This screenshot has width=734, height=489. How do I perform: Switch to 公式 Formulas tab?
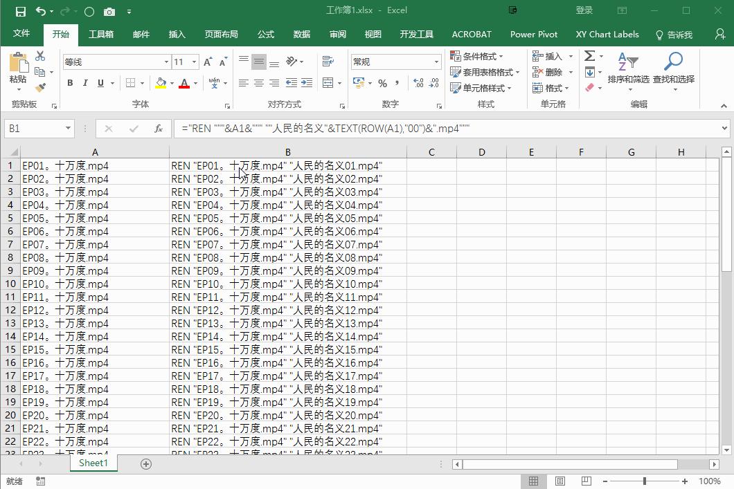point(265,34)
